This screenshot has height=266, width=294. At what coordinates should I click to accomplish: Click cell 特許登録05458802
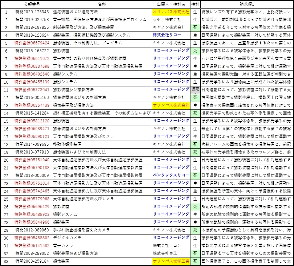tap(32, 238)
